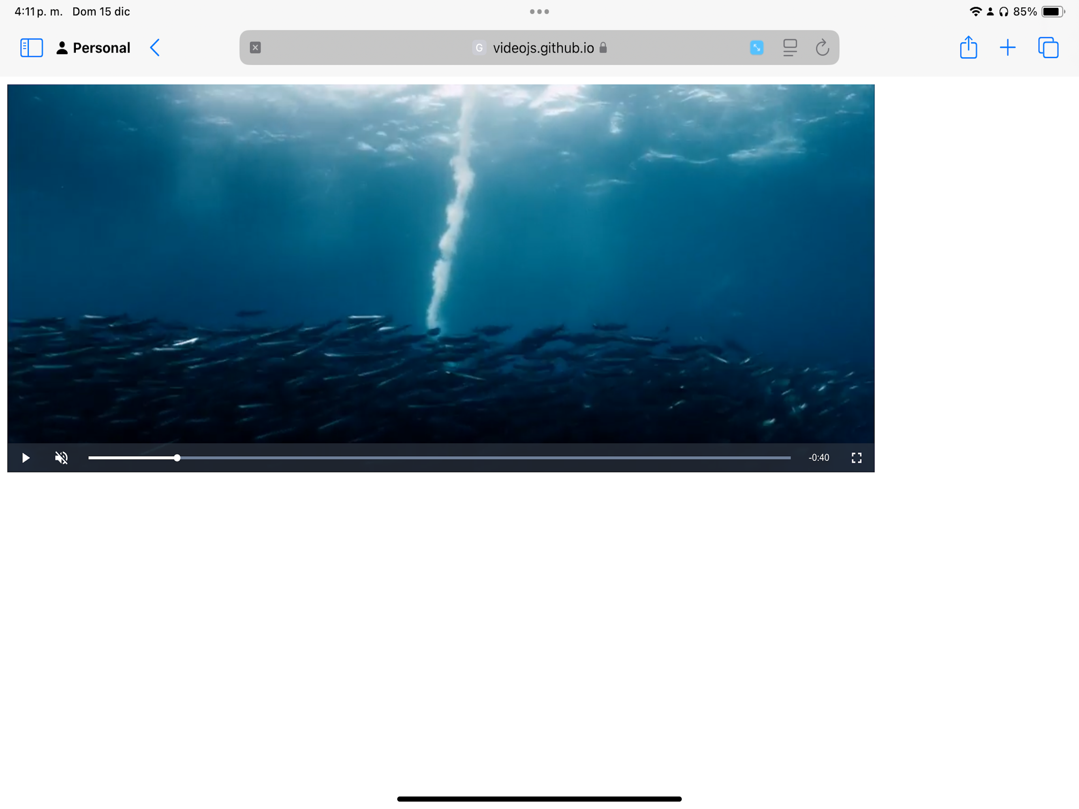The height and width of the screenshot is (809, 1079).
Task: Click the underwater video frame
Action: tap(440, 263)
